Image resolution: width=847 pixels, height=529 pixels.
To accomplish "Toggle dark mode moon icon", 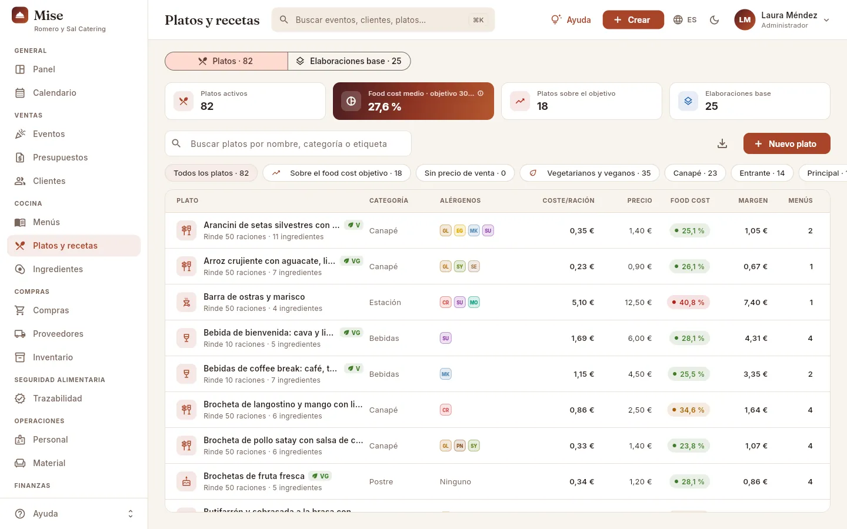I will [x=715, y=20].
